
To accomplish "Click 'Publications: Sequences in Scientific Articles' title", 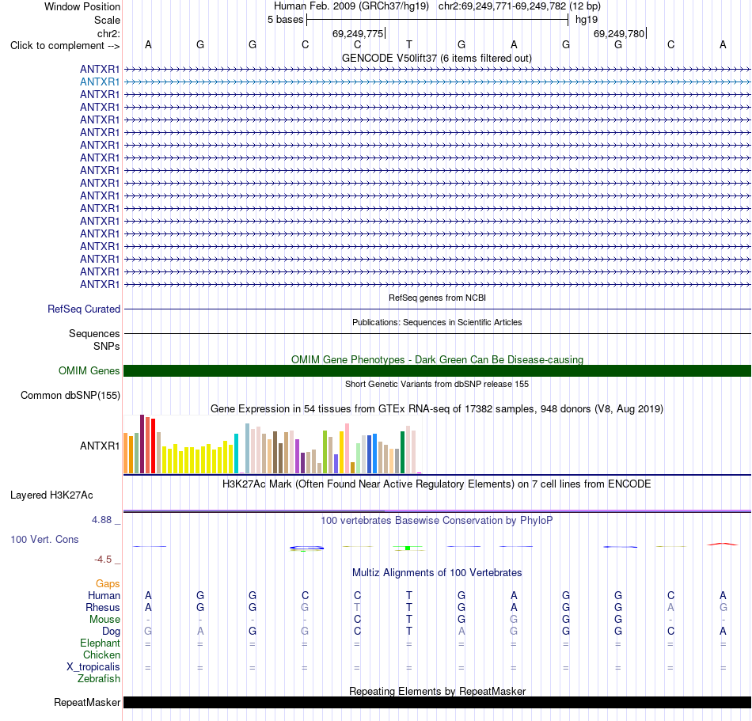I will click(437, 322).
